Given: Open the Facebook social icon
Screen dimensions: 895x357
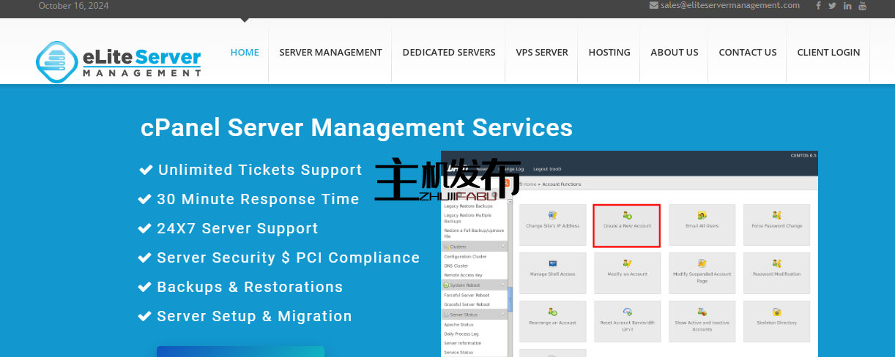Looking at the screenshot, I should click(818, 6).
